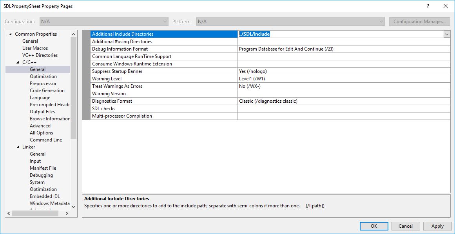455x234 pixels.
Task: Click the Cancel button
Action: 405,226
